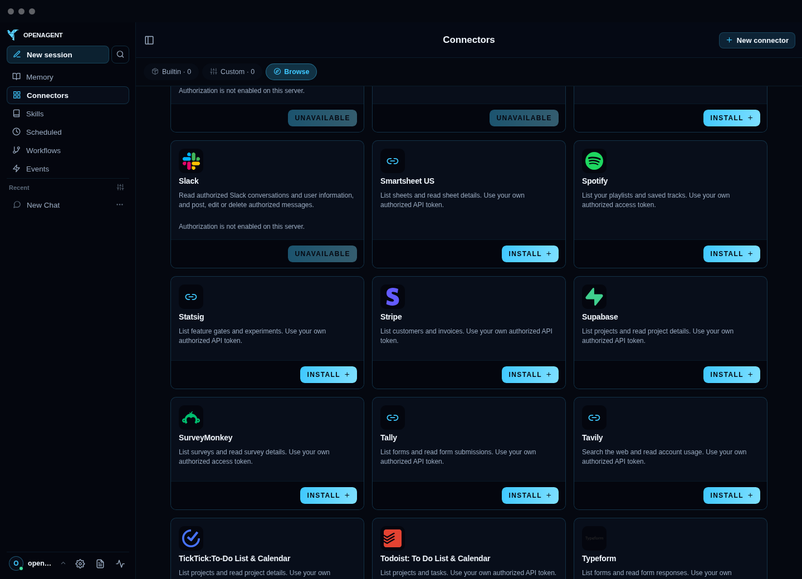Toggle the sidebar panel icon
This screenshot has width=802, height=579.
pyautogui.click(x=149, y=40)
